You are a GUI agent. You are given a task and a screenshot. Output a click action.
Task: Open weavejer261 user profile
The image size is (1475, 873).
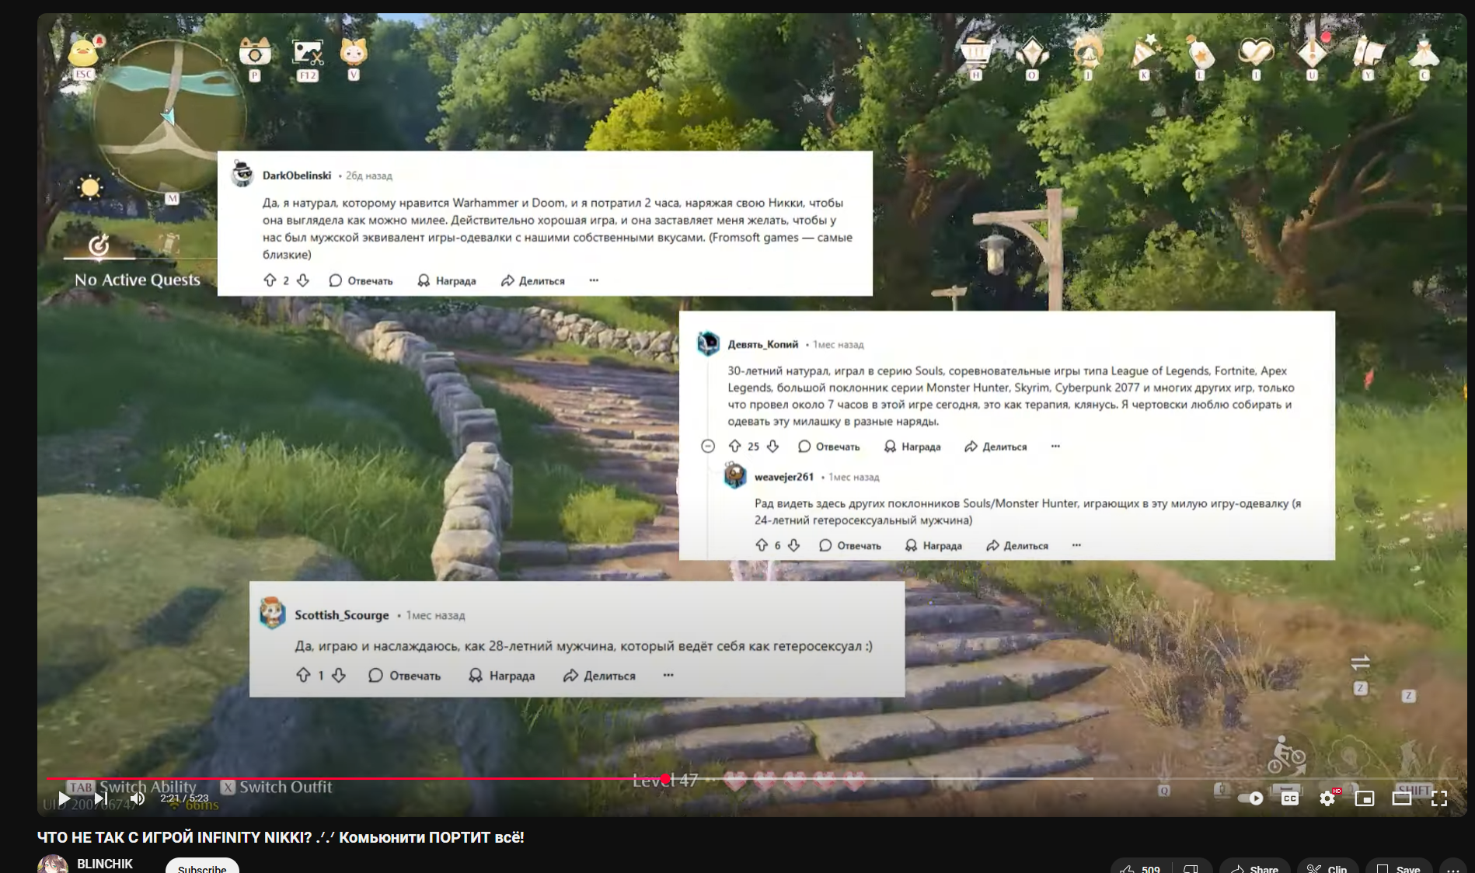pyautogui.click(x=784, y=477)
